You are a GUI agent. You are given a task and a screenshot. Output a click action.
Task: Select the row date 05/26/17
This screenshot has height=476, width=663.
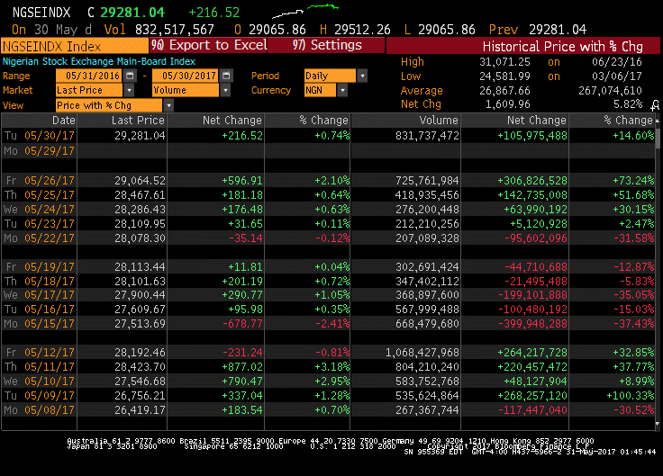50,181
